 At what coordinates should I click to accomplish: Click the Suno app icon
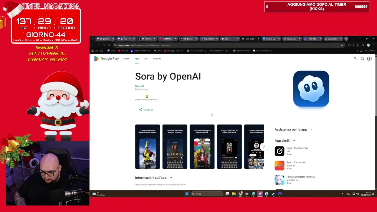[280, 165]
